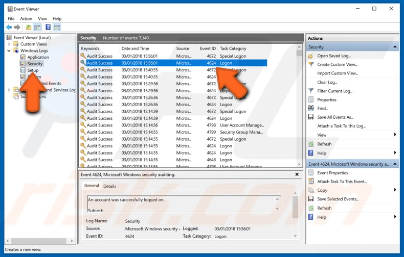Image resolution: width=404 pixels, height=257 pixels.
Task: Collapse the Security section in Actions pane
Action: (x=395, y=47)
